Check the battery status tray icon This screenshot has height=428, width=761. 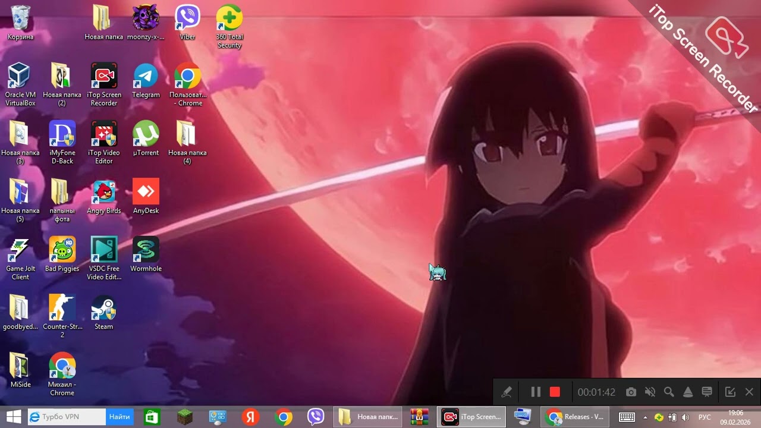(x=672, y=417)
